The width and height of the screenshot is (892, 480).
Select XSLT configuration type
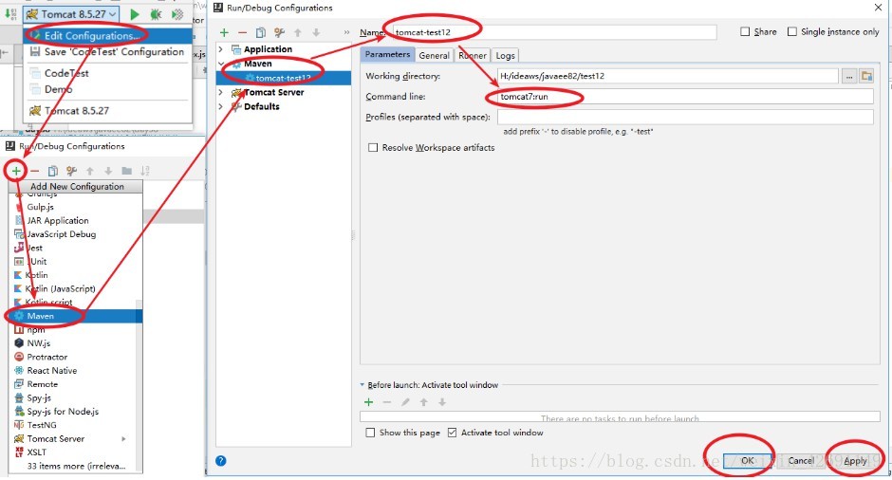pyautogui.click(x=36, y=452)
